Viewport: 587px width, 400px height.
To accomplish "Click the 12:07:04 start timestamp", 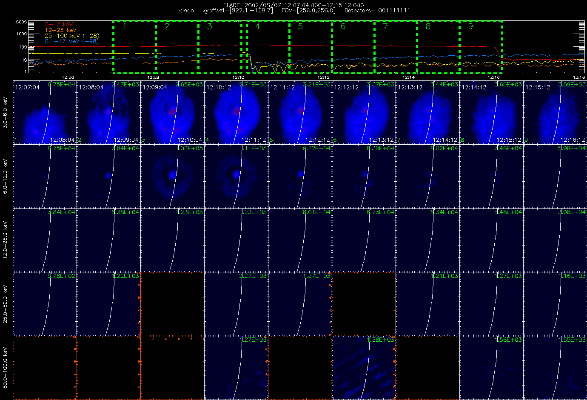I will tap(27, 87).
